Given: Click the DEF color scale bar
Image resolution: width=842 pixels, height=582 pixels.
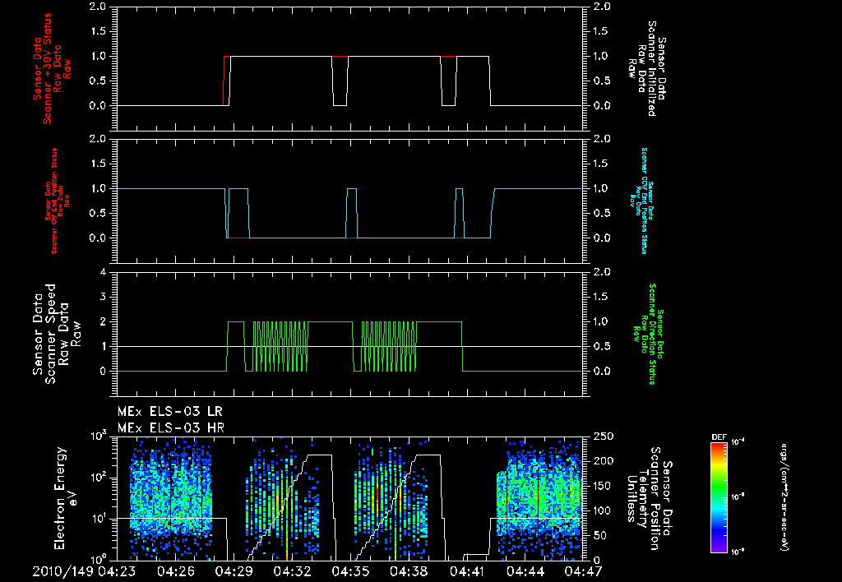Looking at the screenshot, I should click(719, 497).
